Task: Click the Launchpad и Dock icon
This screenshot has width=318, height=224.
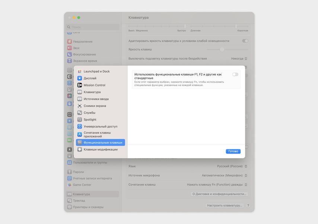Action: point(80,71)
